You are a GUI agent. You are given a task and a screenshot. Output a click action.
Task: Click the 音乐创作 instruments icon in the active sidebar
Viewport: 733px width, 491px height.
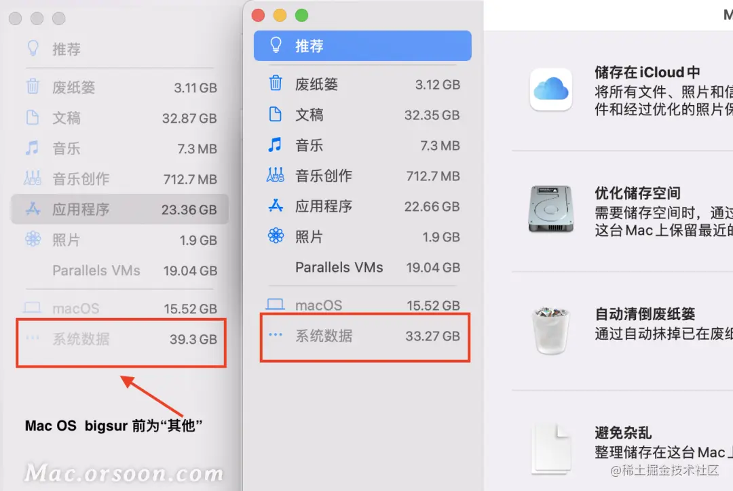tap(276, 175)
